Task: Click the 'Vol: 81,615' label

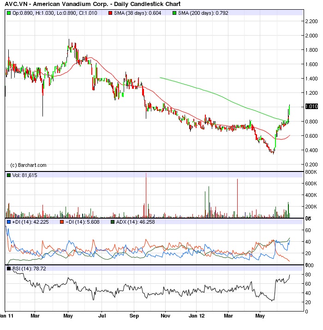Action: tap(25, 175)
